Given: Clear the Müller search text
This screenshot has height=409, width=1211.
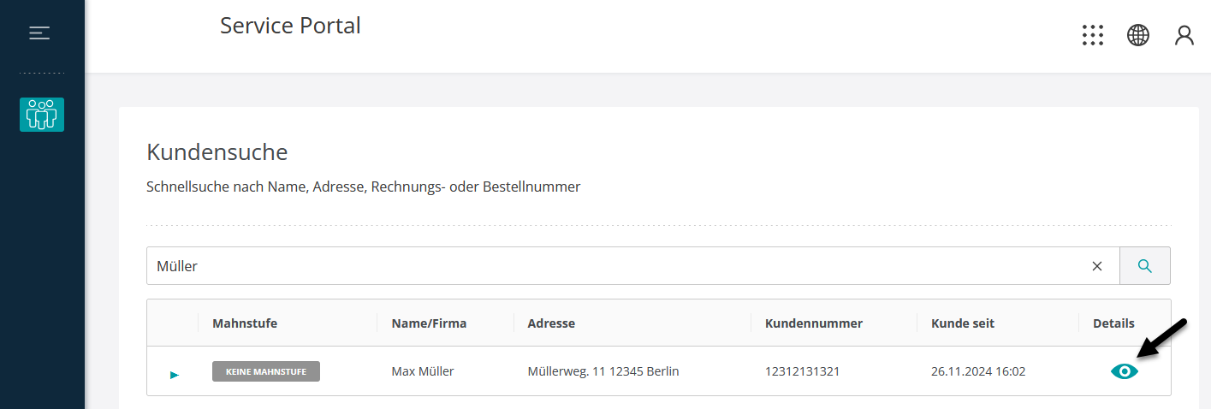Looking at the screenshot, I should (1097, 266).
